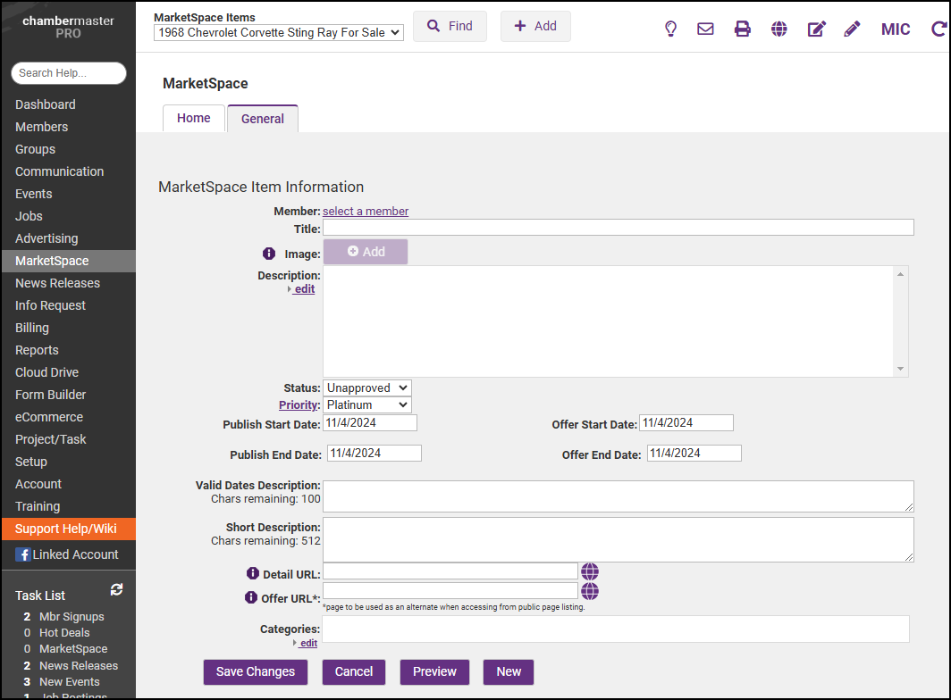Viewport: 951px width, 700px height.
Task: Click the Description box scrollbar
Action: tap(901, 321)
